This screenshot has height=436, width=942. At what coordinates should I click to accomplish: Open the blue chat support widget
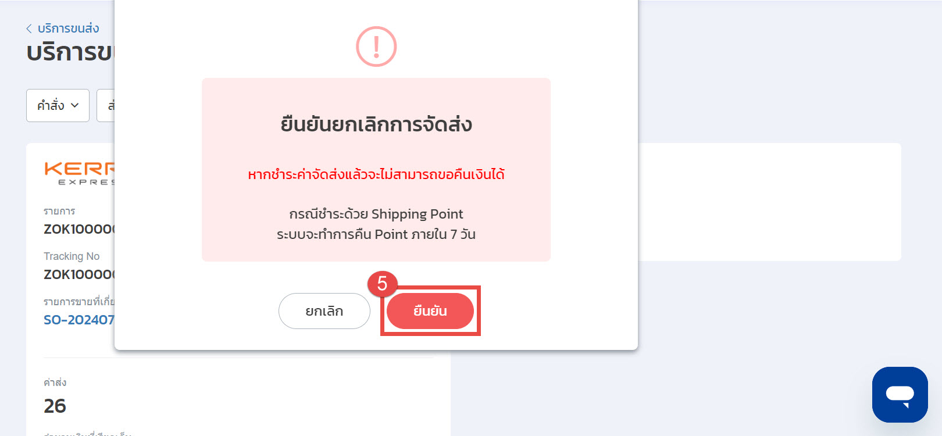(x=900, y=395)
